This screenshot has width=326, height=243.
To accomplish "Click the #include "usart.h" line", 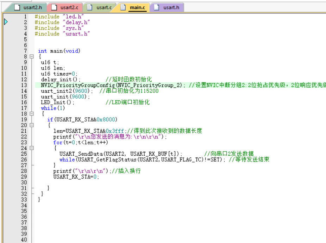I will (x=62, y=34).
